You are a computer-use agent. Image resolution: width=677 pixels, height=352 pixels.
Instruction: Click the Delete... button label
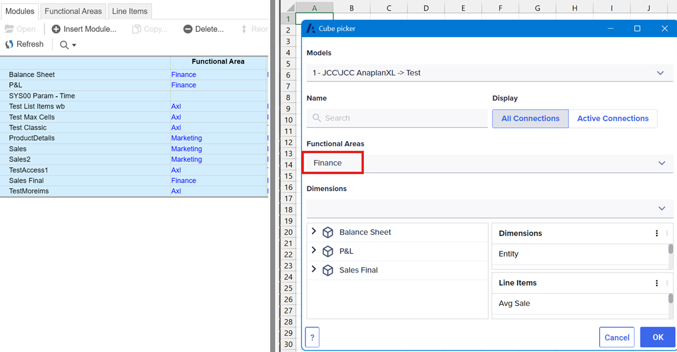click(209, 29)
